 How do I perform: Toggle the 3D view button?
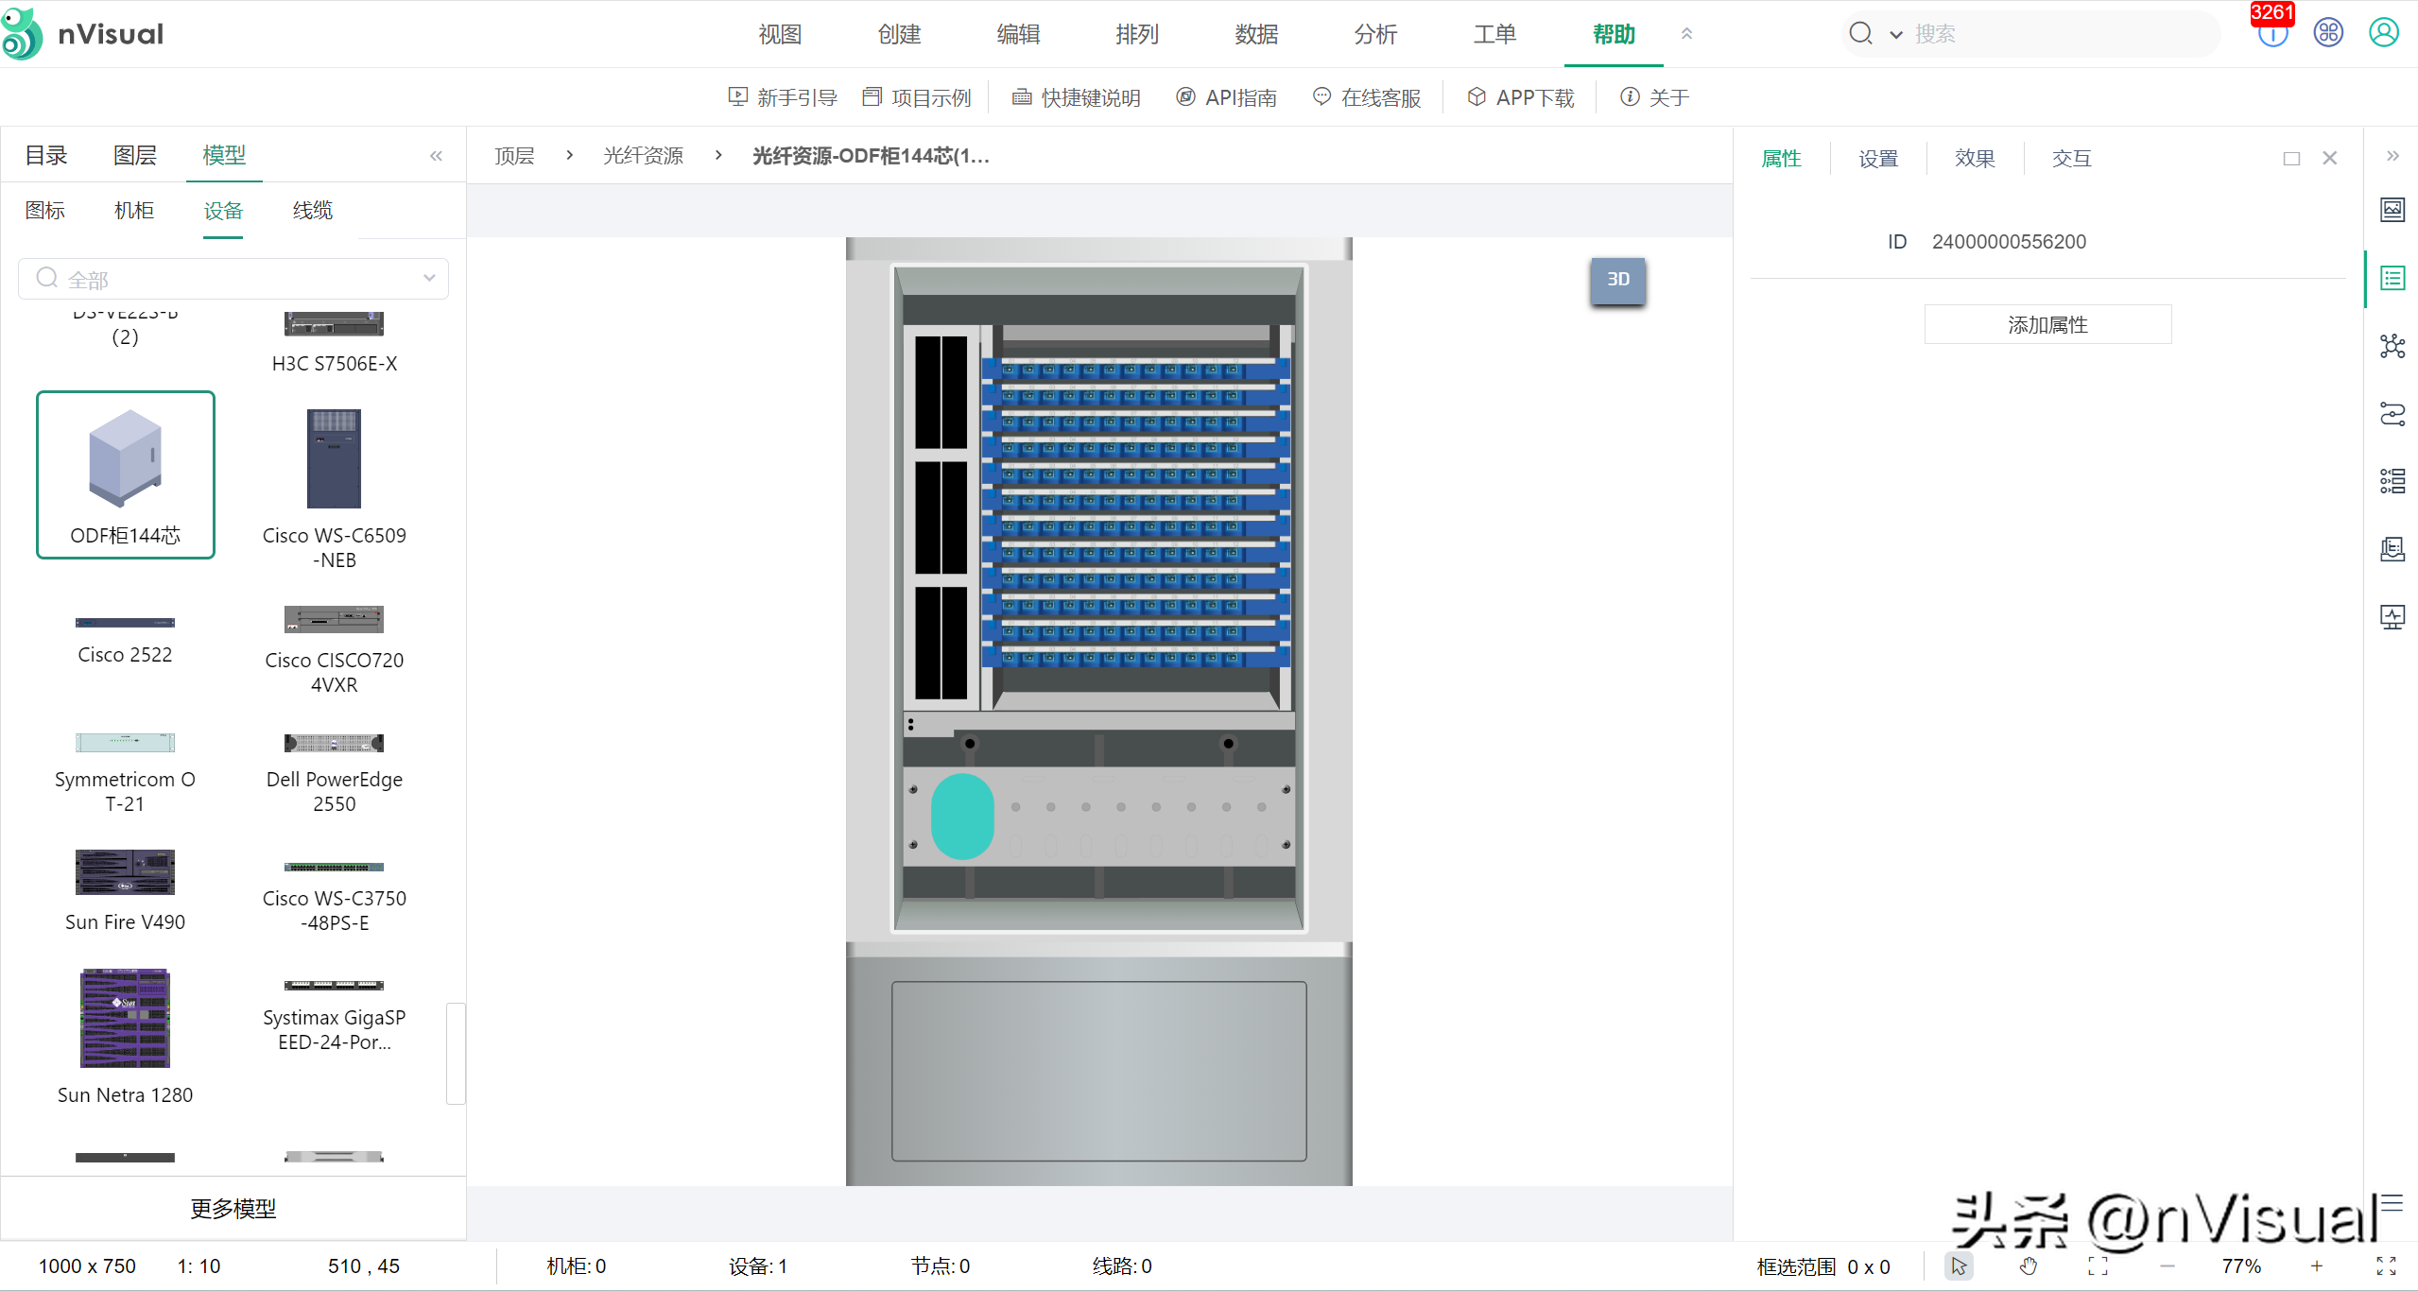point(1618,280)
